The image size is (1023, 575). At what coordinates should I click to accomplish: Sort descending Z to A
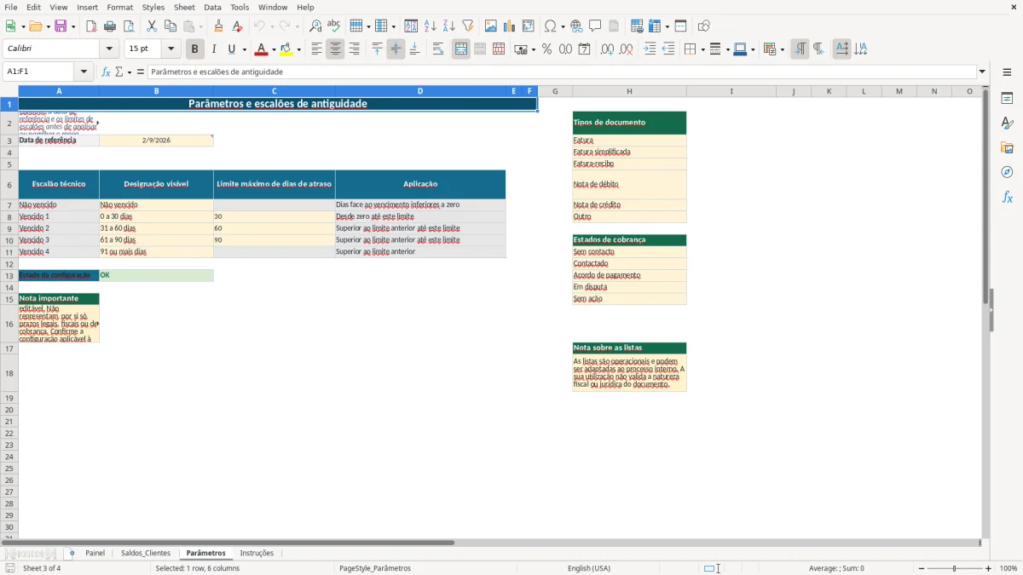(449, 26)
